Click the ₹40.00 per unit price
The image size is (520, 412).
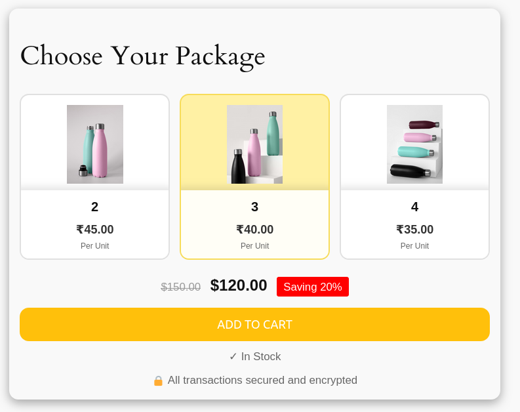point(254,230)
